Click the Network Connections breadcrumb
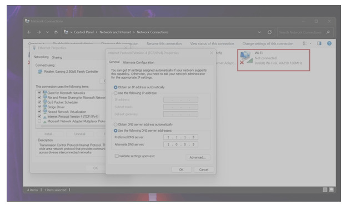Screen dimensions: 346x205 click(x=153, y=32)
